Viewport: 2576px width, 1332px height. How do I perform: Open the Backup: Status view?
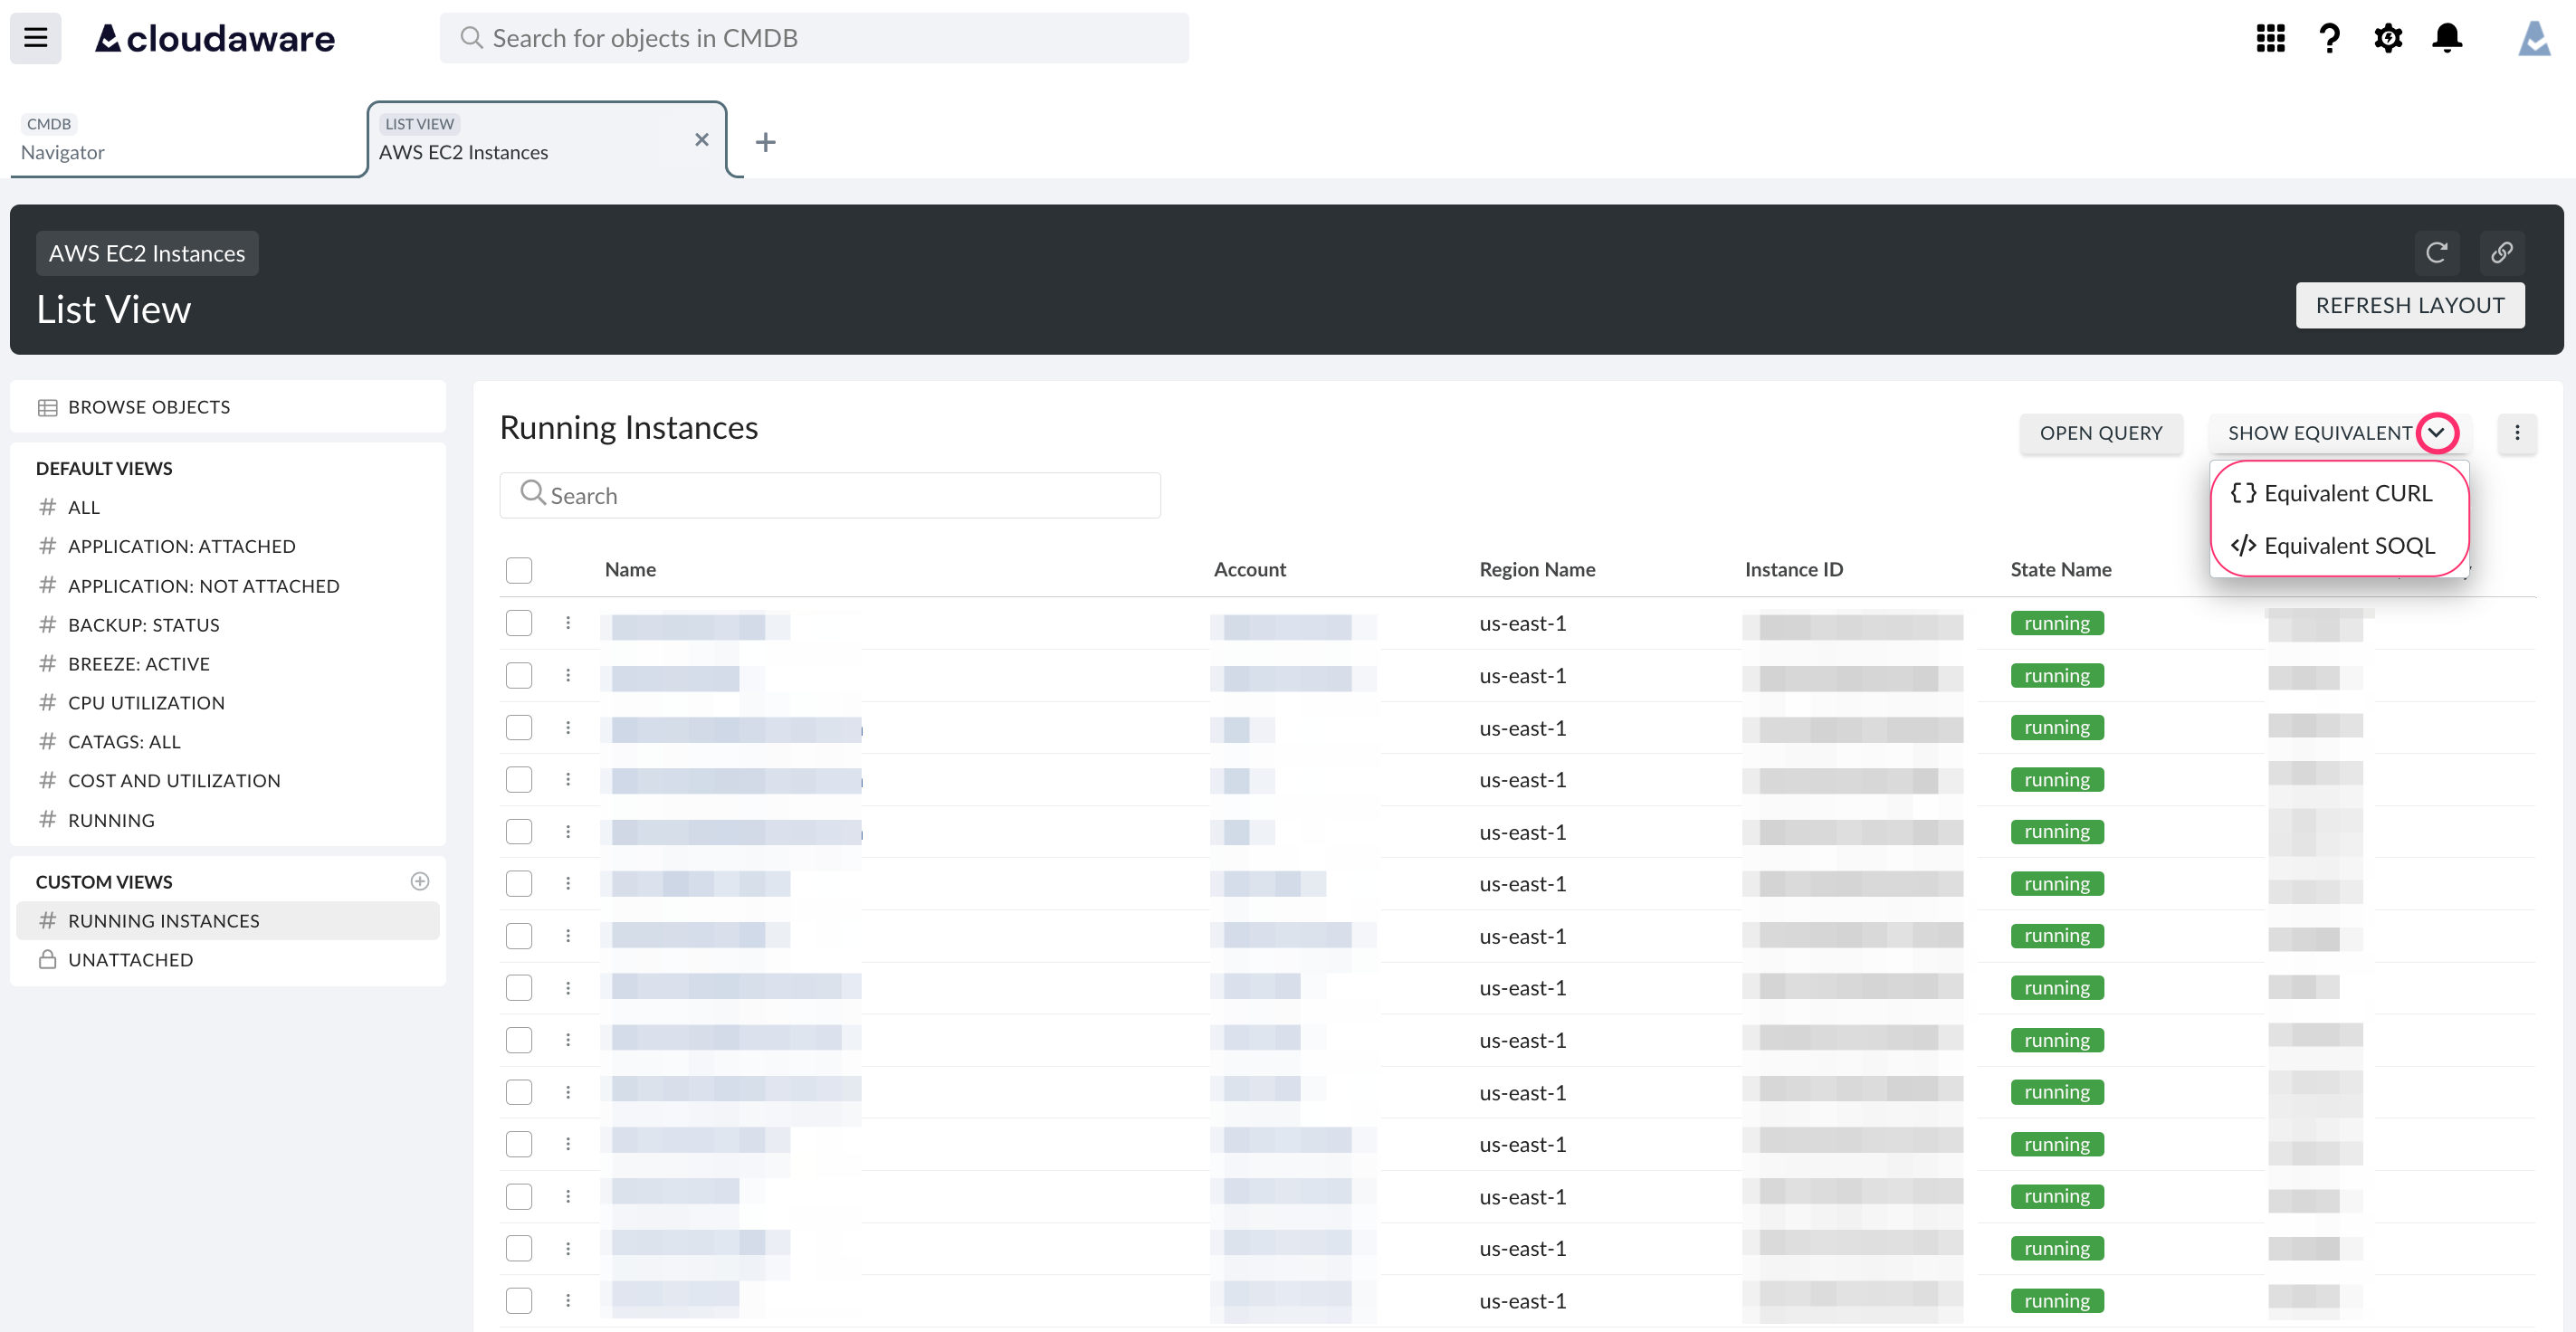(228, 625)
